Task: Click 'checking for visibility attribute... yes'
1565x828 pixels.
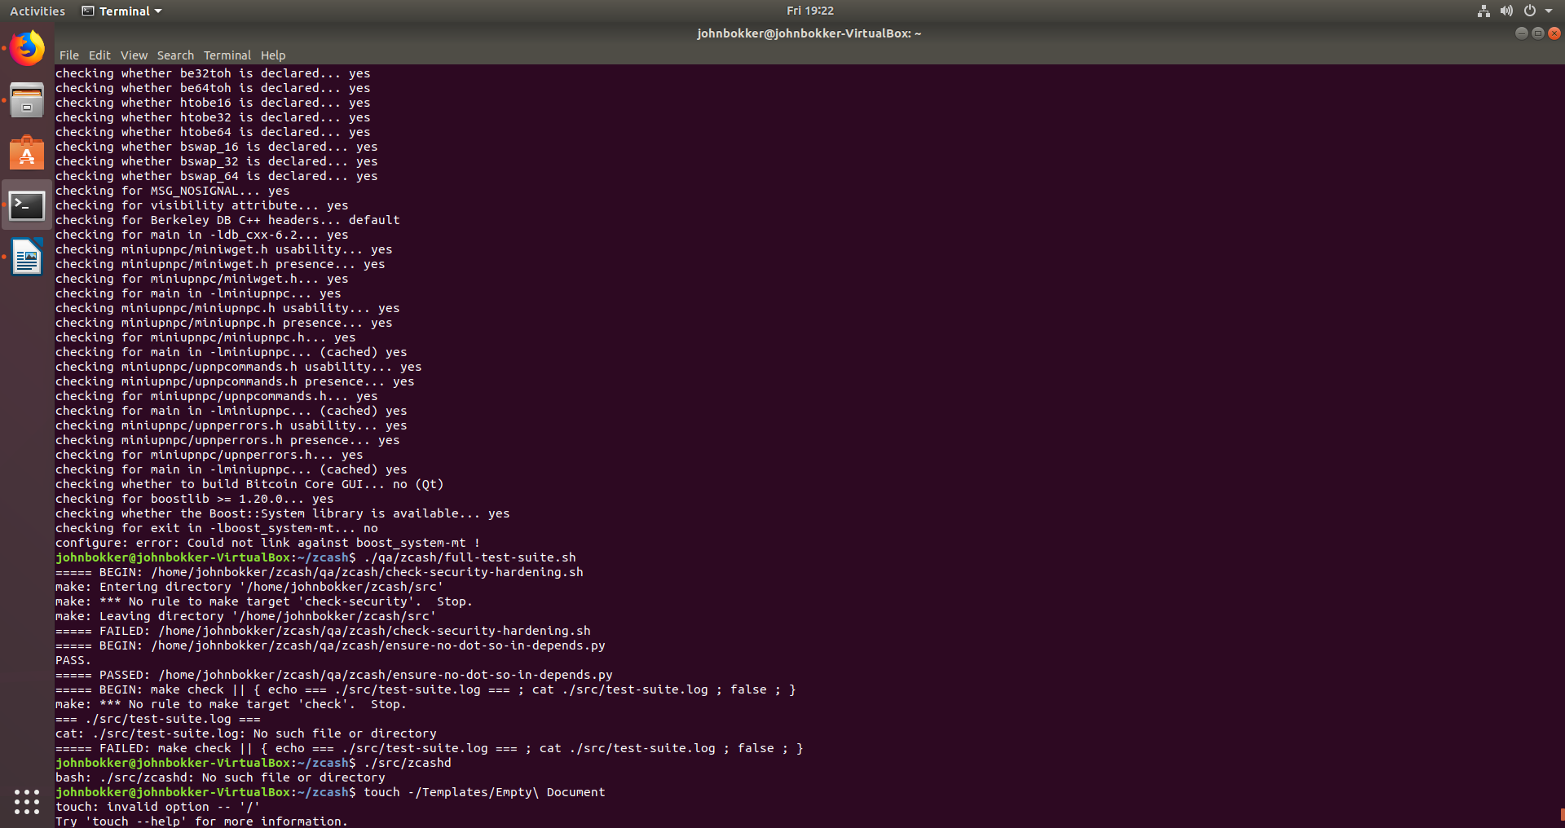Action: pyautogui.click(x=201, y=205)
